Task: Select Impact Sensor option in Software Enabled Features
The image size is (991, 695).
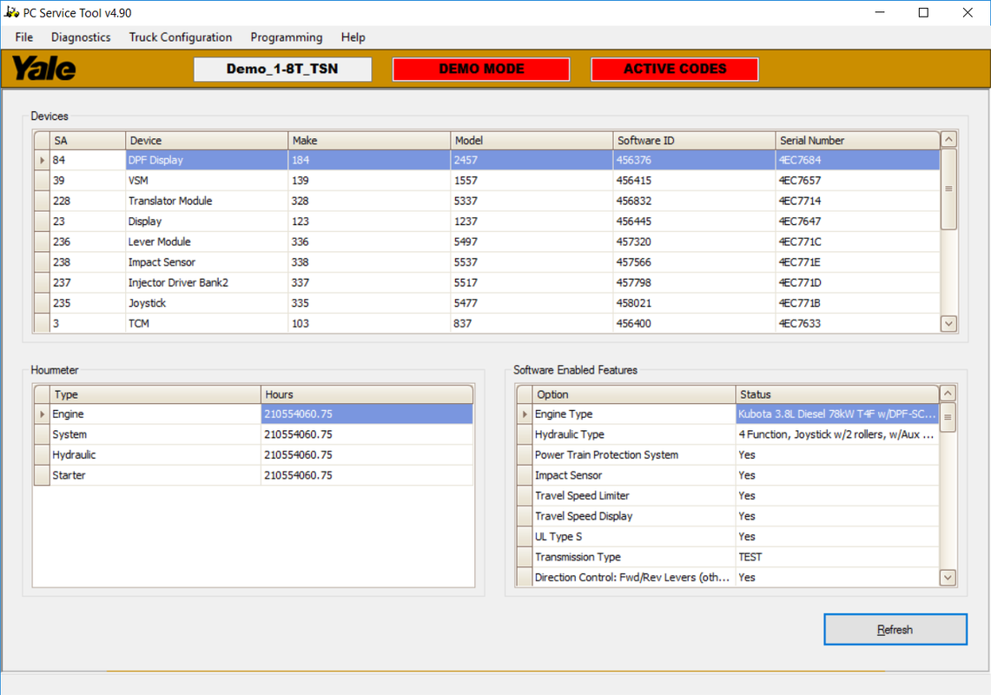Action: click(728, 475)
